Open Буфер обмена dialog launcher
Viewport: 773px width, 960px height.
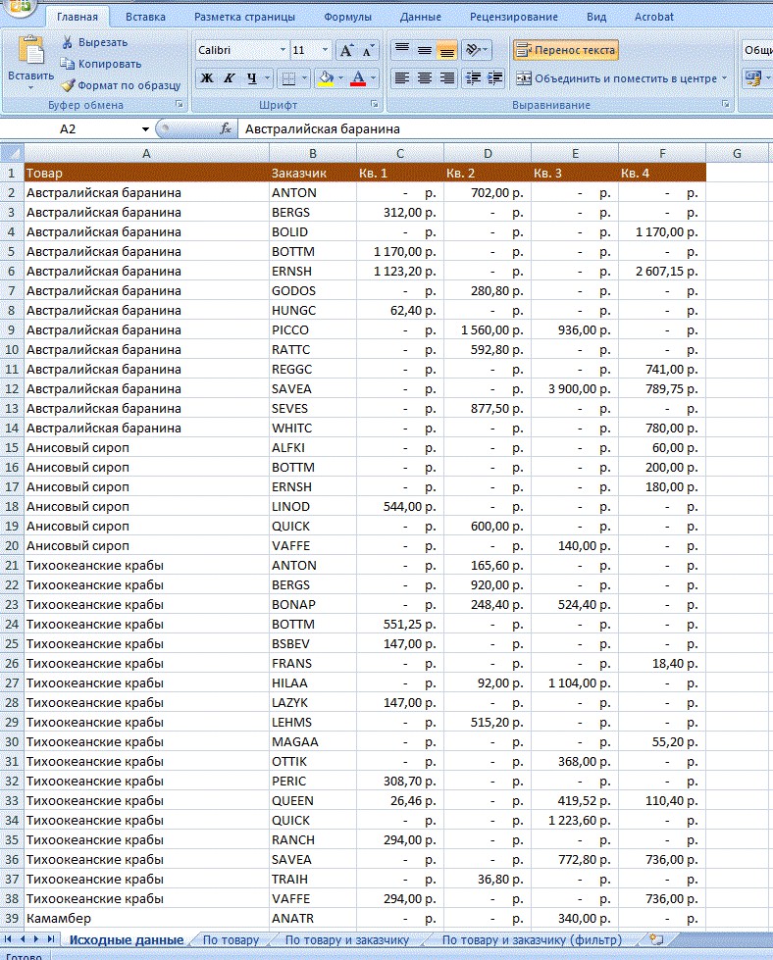pyautogui.click(x=180, y=105)
